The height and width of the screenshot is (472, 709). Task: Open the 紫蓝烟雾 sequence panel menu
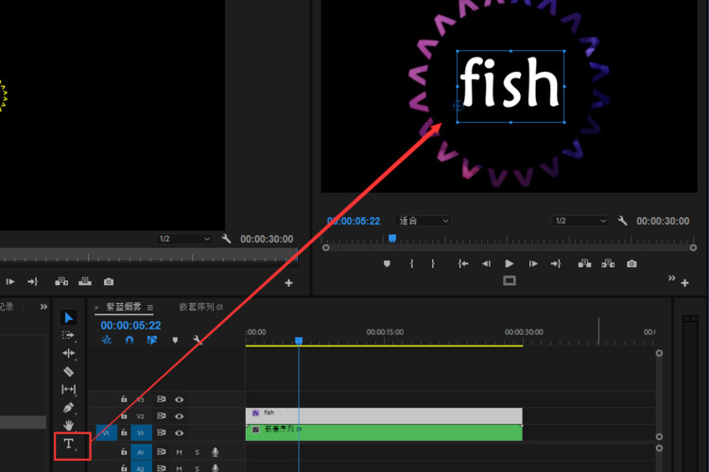(149, 308)
